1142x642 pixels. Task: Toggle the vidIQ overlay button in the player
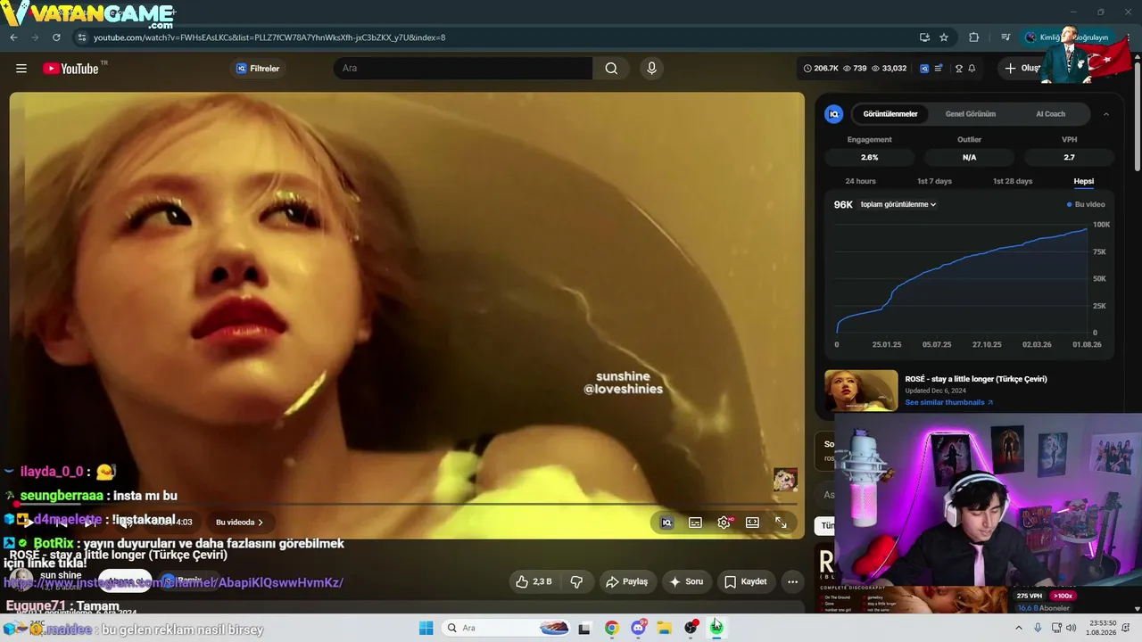click(x=666, y=523)
